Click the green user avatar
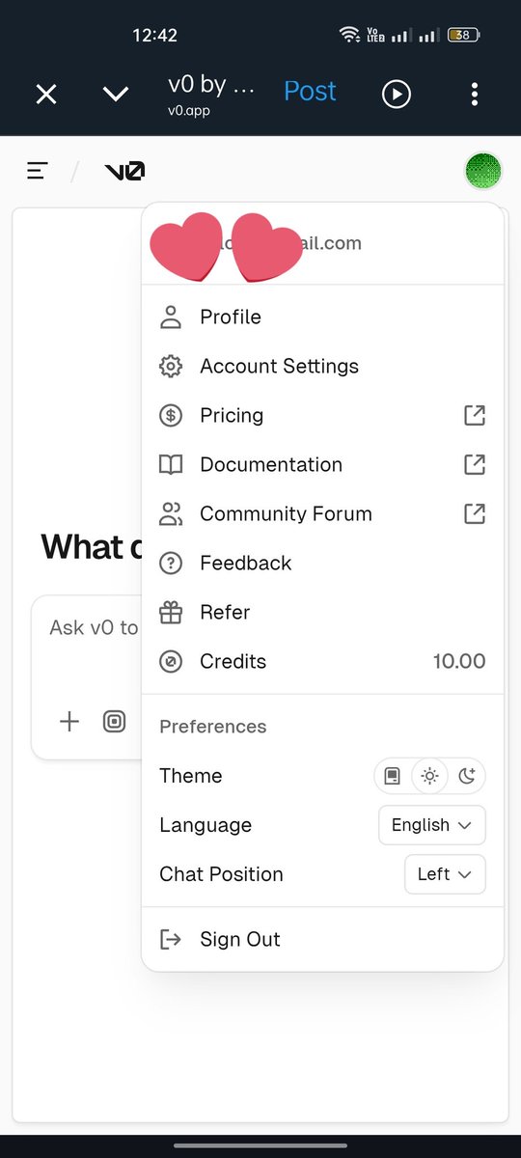 483,172
